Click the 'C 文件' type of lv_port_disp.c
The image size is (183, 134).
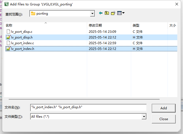click(138, 32)
